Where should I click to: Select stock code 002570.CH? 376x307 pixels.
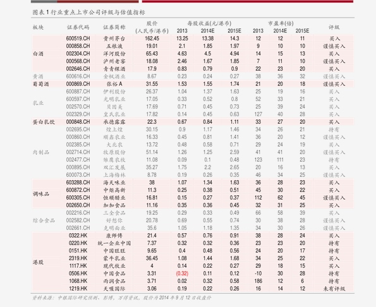[78, 107]
